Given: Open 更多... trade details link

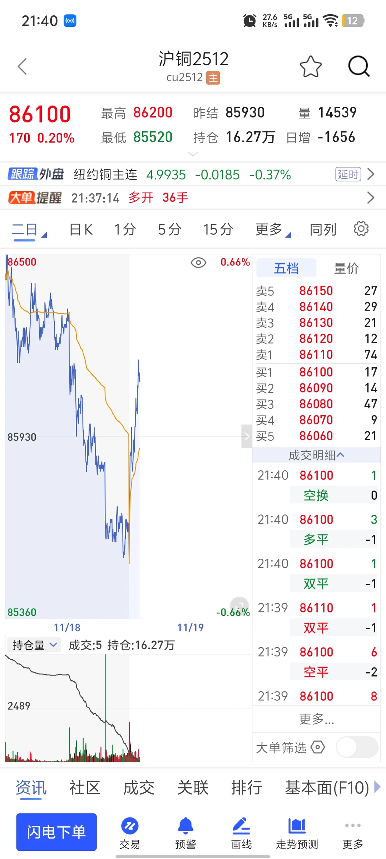Looking at the screenshot, I should tap(316, 718).
